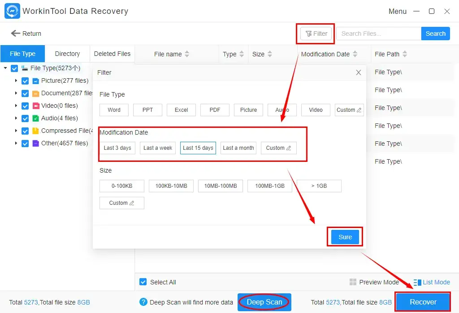
Task: Select the 0-100KB size filter
Action: pos(122,186)
